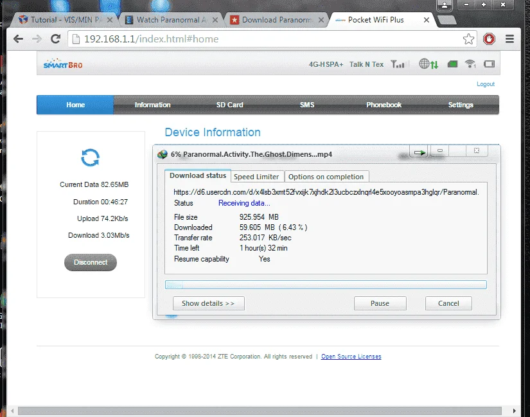Click the Receiving data... status text
The image size is (530, 417).
(x=244, y=203)
